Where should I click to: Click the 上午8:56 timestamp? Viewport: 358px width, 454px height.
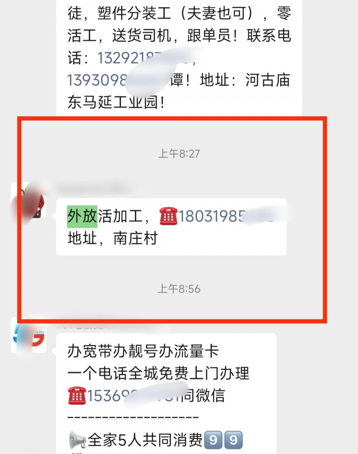(179, 289)
